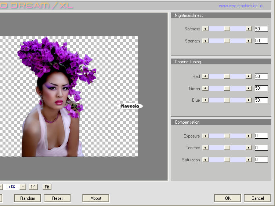This screenshot has height=206, width=275.
Task: Generate Random settings
Action: [x=28, y=198]
